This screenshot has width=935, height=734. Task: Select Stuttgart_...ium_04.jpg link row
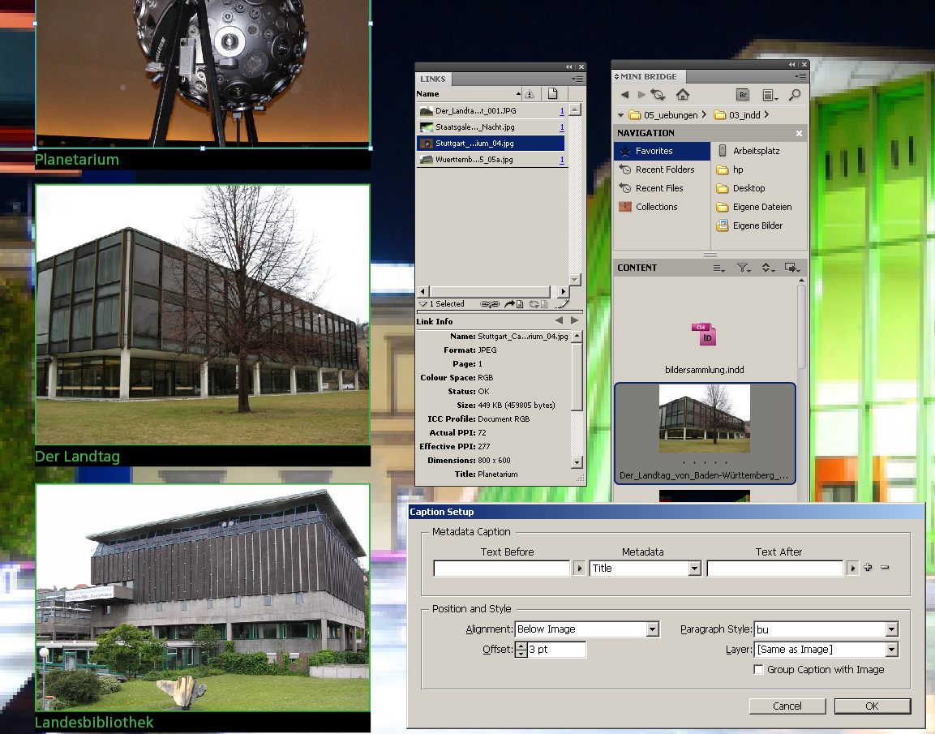[x=490, y=143]
